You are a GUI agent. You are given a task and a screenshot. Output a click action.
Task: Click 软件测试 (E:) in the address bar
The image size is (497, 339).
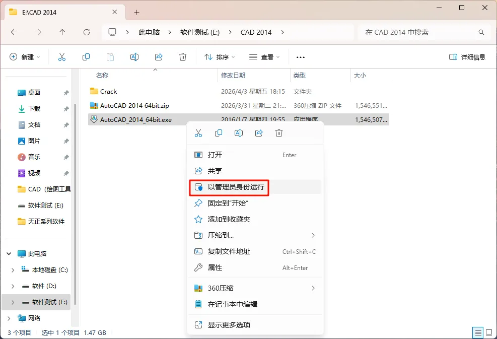[200, 32]
